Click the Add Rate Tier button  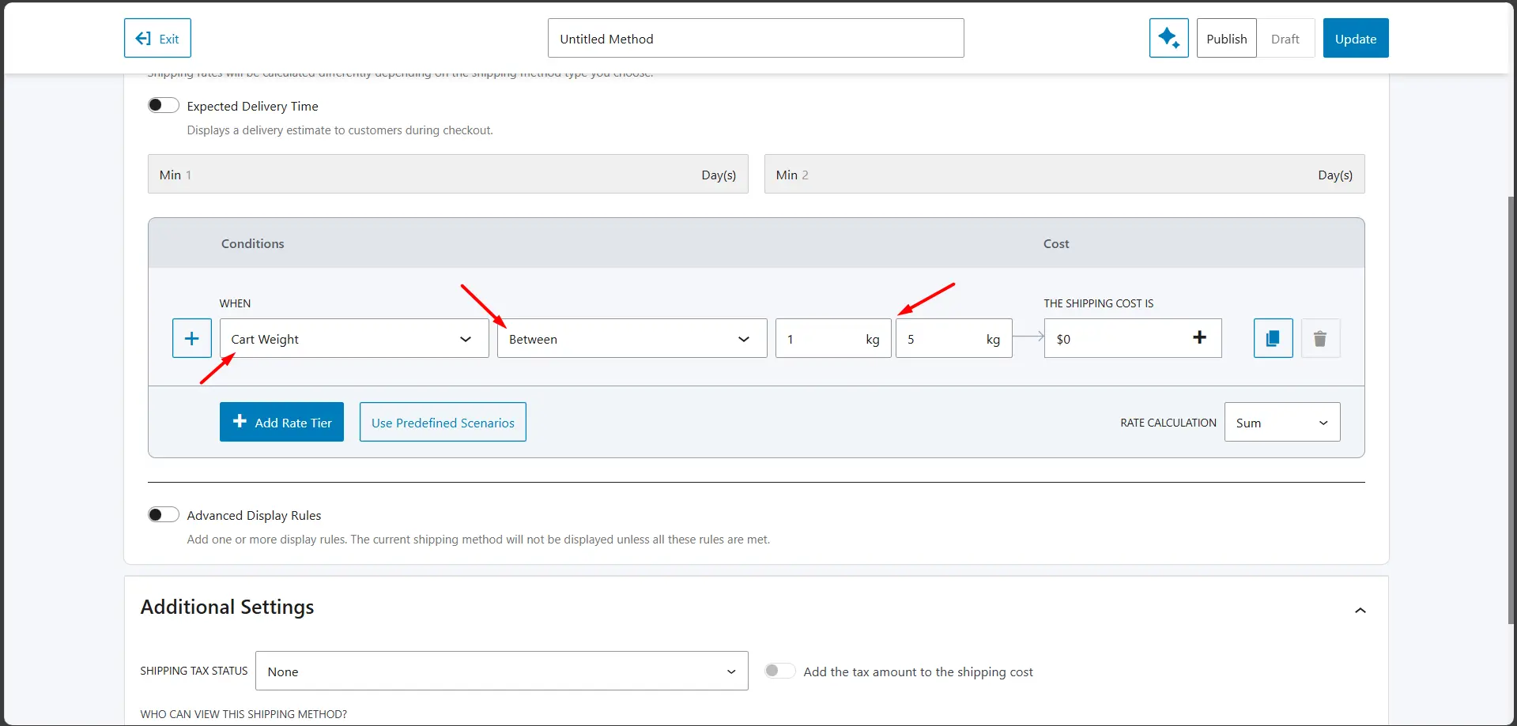281,422
